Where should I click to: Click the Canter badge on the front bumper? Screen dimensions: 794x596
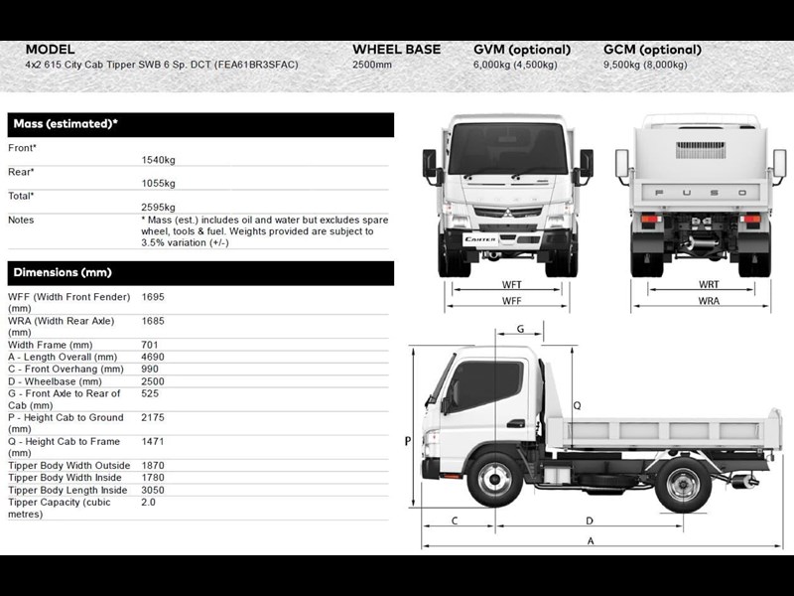pos(480,239)
